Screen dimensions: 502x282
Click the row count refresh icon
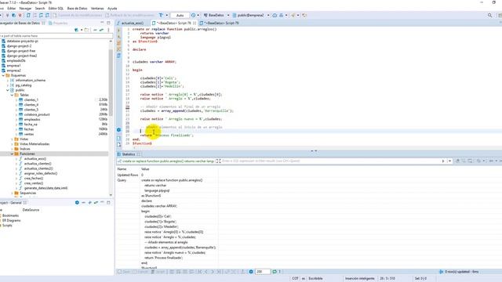pyautogui.click(x=275, y=272)
